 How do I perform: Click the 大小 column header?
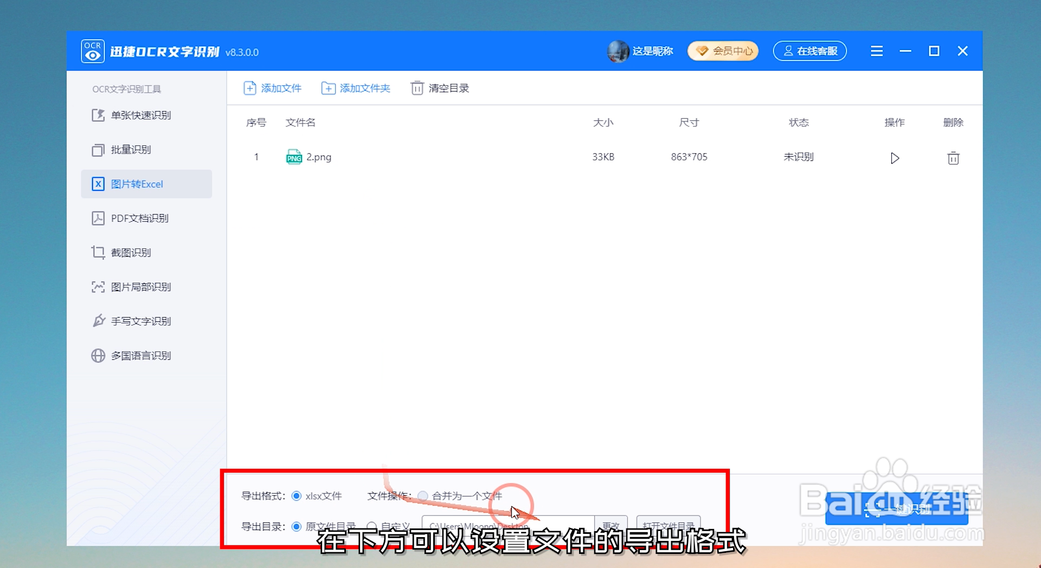coord(603,122)
